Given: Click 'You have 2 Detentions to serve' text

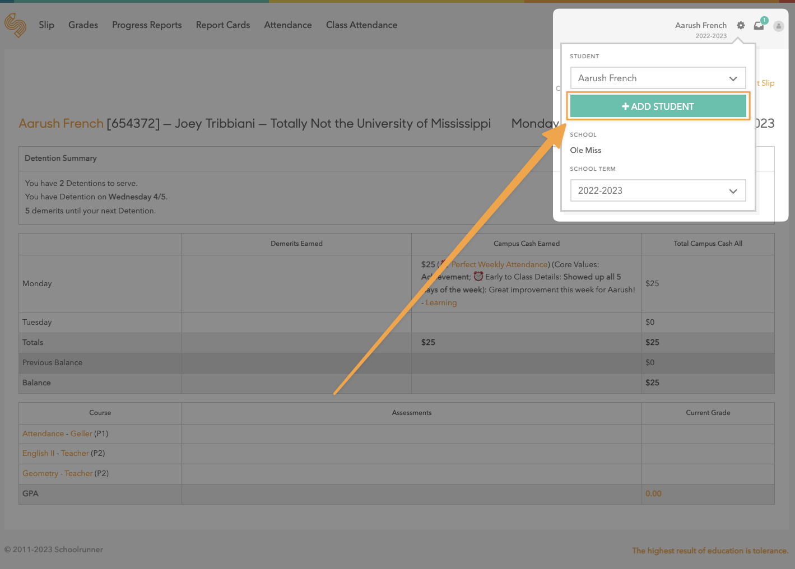Looking at the screenshot, I should 81,184.
